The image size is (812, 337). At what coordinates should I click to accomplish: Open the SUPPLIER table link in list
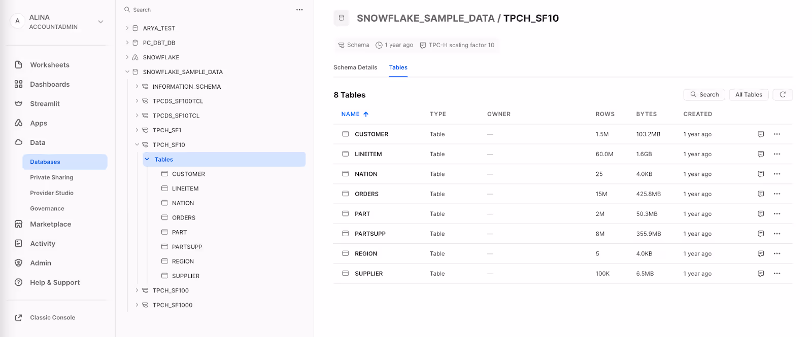369,274
